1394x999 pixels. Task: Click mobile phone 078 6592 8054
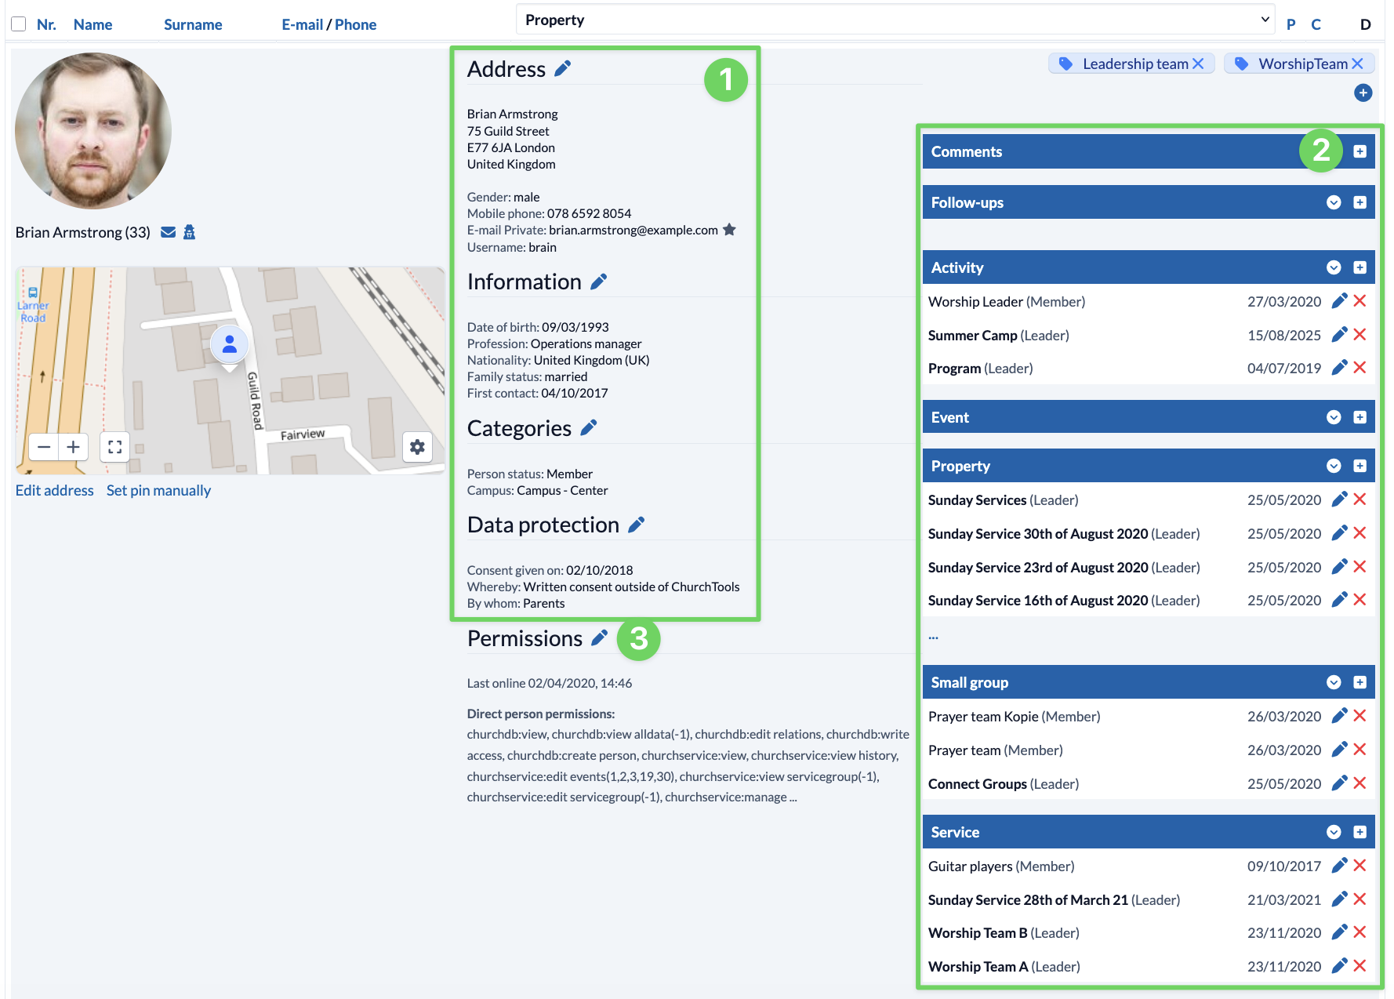coord(589,213)
